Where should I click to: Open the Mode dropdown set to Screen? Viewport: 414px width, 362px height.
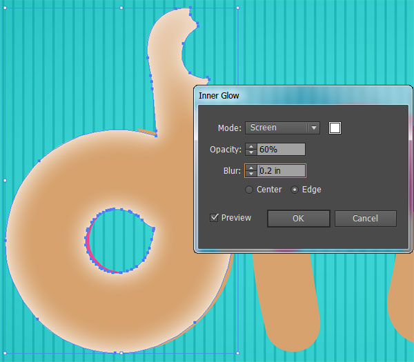283,128
